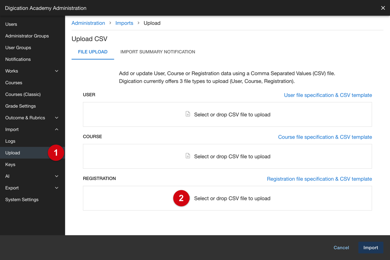Viewport: 390px width, 260px height.
Task: Switch to IMPORT SUMMARY NOTIFICATION tab
Action: point(158,52)
